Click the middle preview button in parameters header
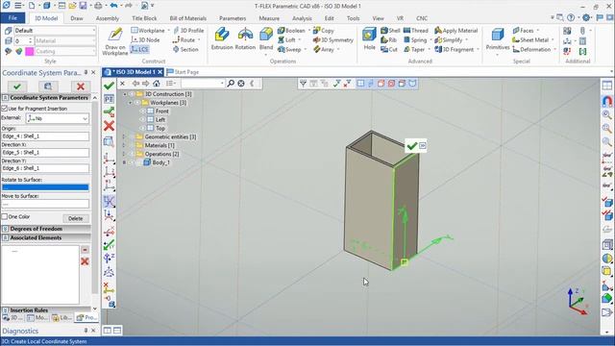This screenshot has height=346, width=615. pyautogui.click(x=48, y=86)
